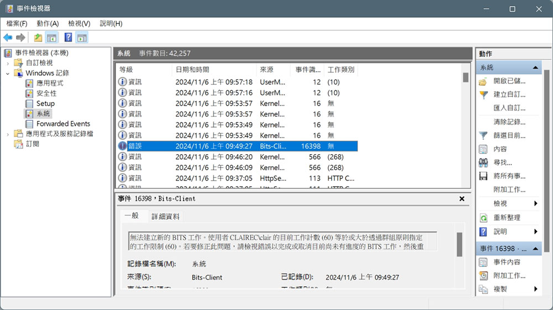
Task: Sort by 等級 column header
Action: tap(144, 70)
